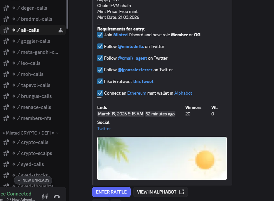This screenshot has width=274, height=201.
Task: Click the category chevron next to DEFI
Action: [57, 133]
